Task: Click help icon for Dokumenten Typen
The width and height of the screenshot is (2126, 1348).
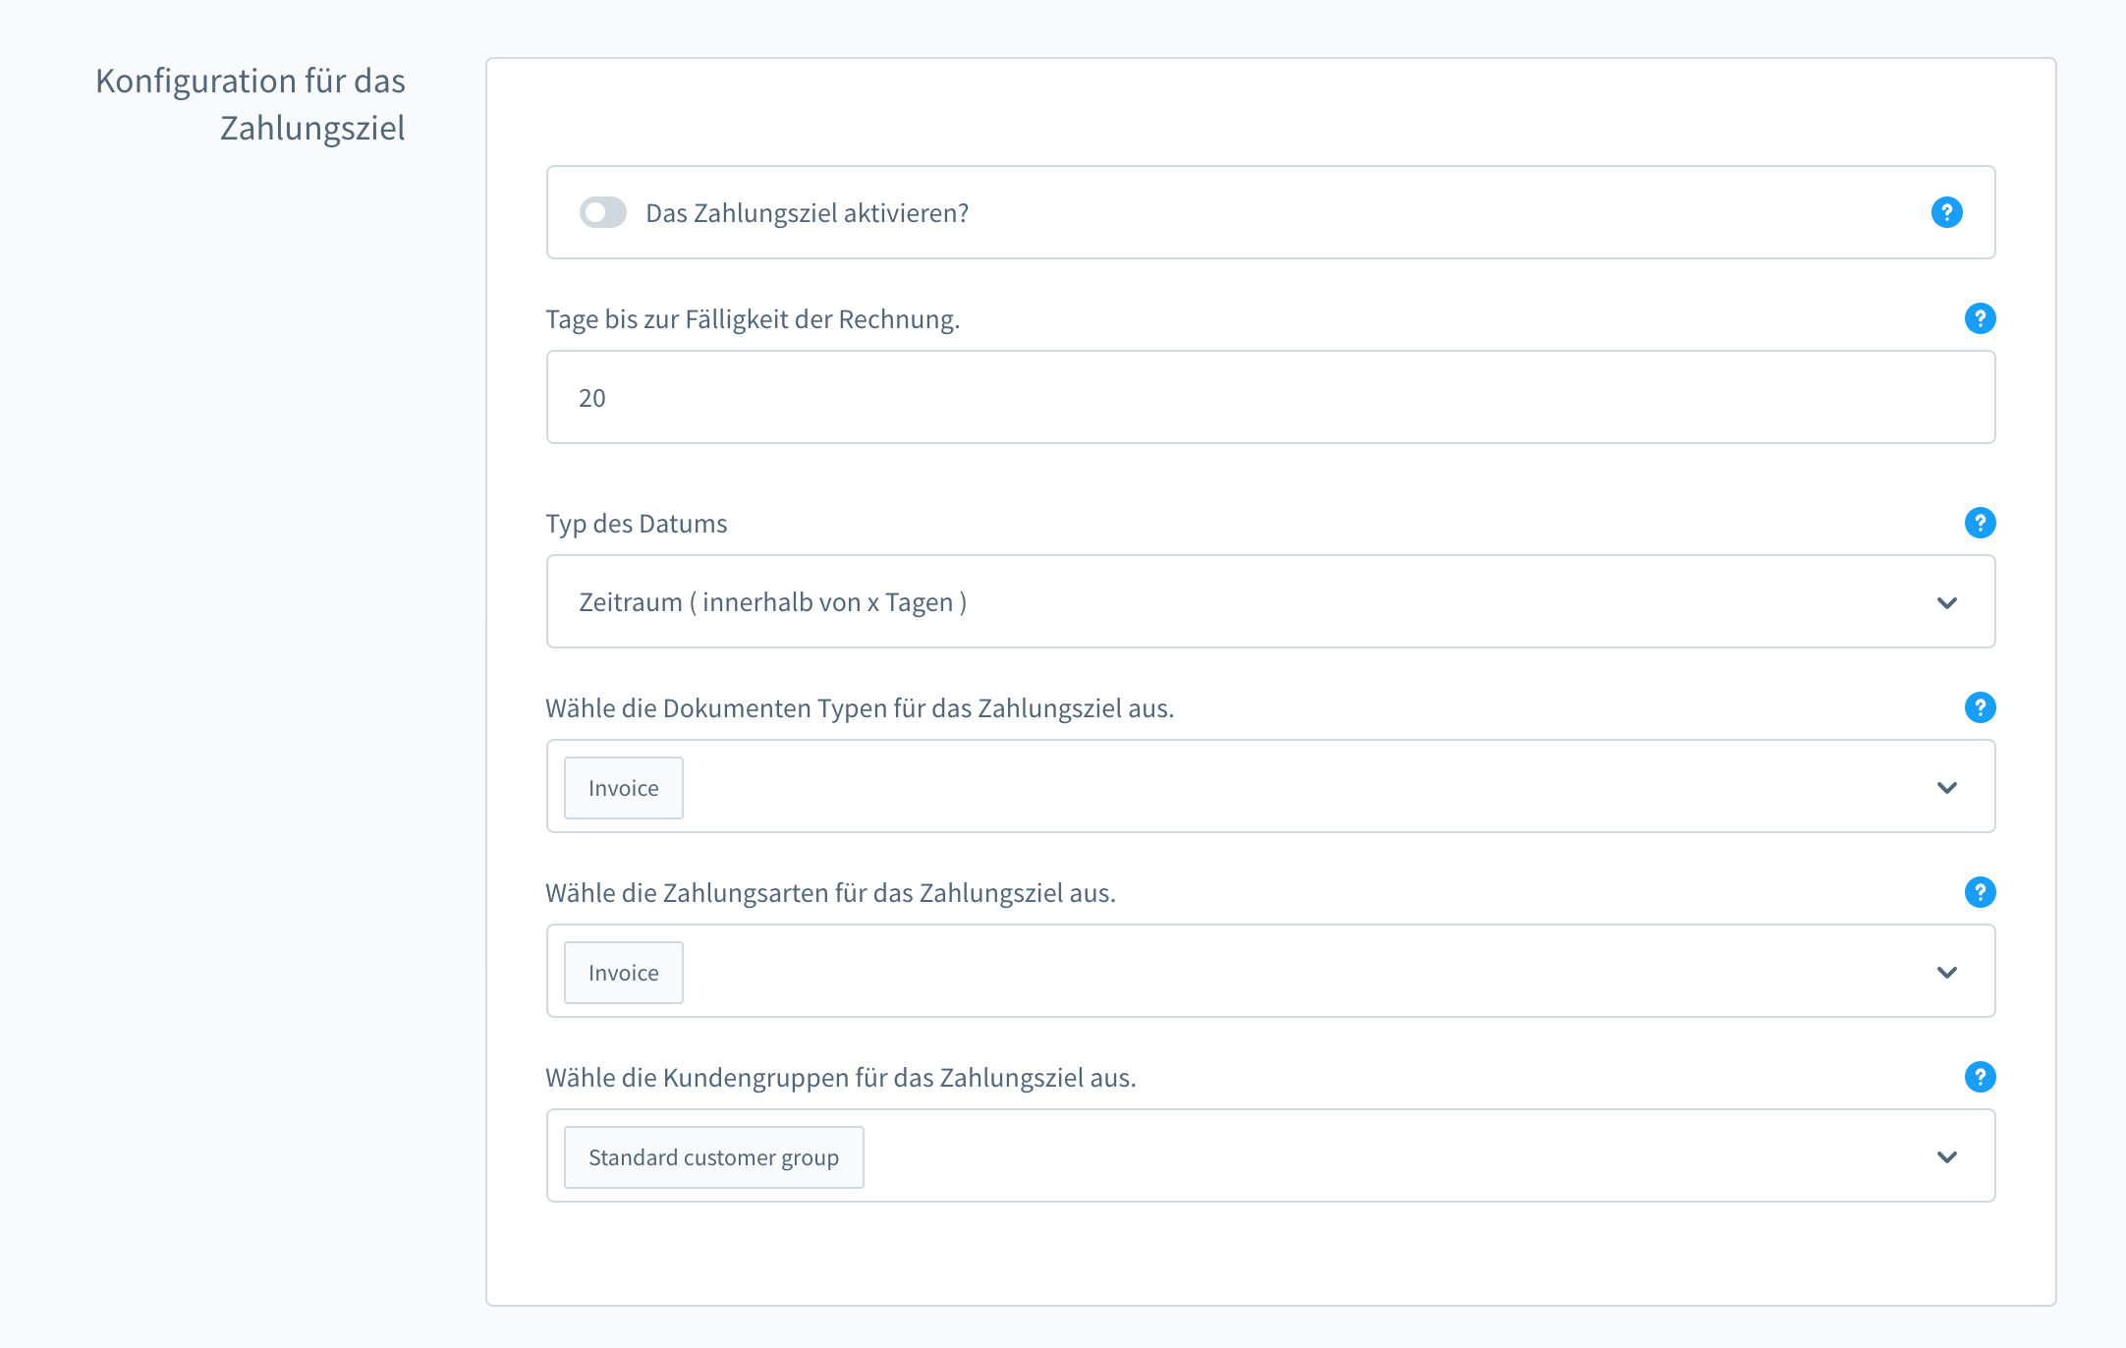Action: [x=1980, y=707]
